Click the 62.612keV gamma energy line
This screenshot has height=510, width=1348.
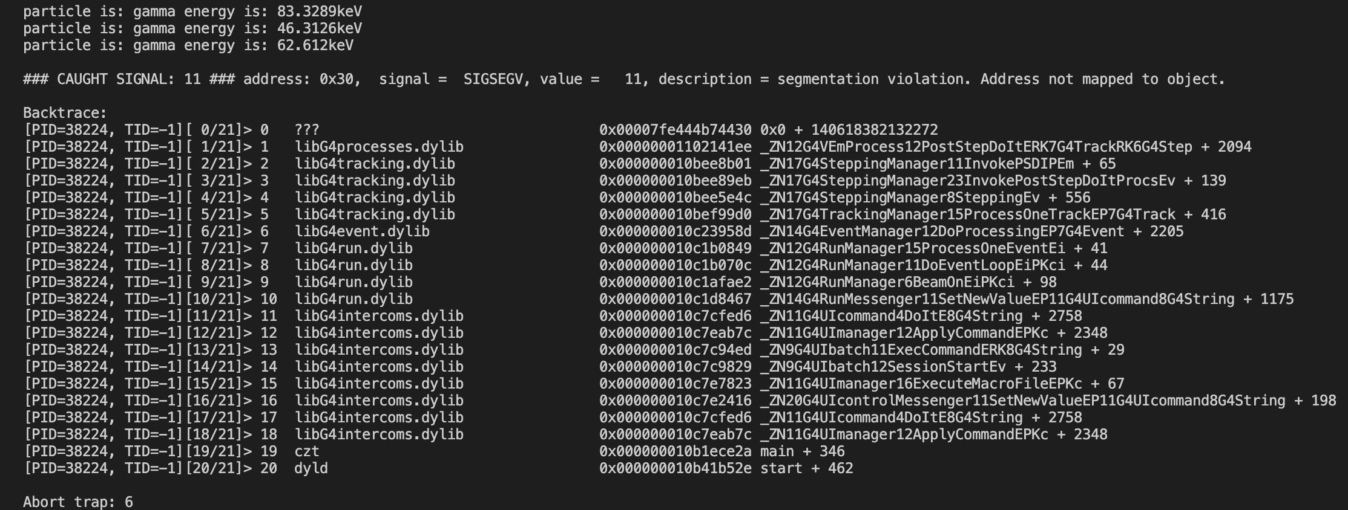pyautogui.click(x=188, y=45)
